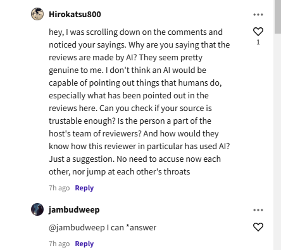Viewport: 281px width, 250px height.
Task: Open the three-dot menu on Hirokatsu800's comment
Action: 258,15
